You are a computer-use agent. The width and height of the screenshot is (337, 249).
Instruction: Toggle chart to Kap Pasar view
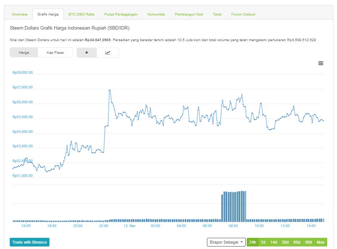click(x=55, y=53)
